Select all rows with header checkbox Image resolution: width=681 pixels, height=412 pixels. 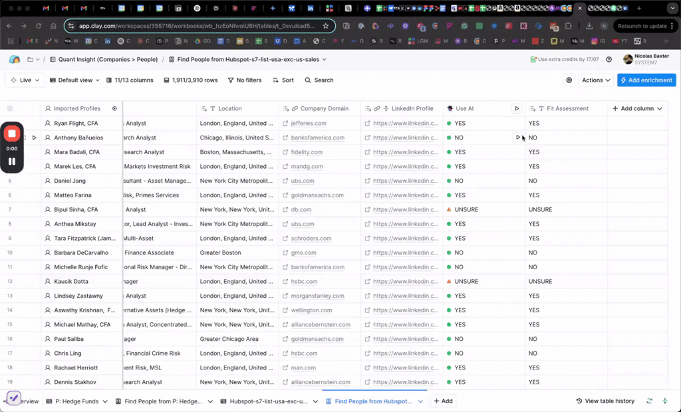tap(10, 108)
